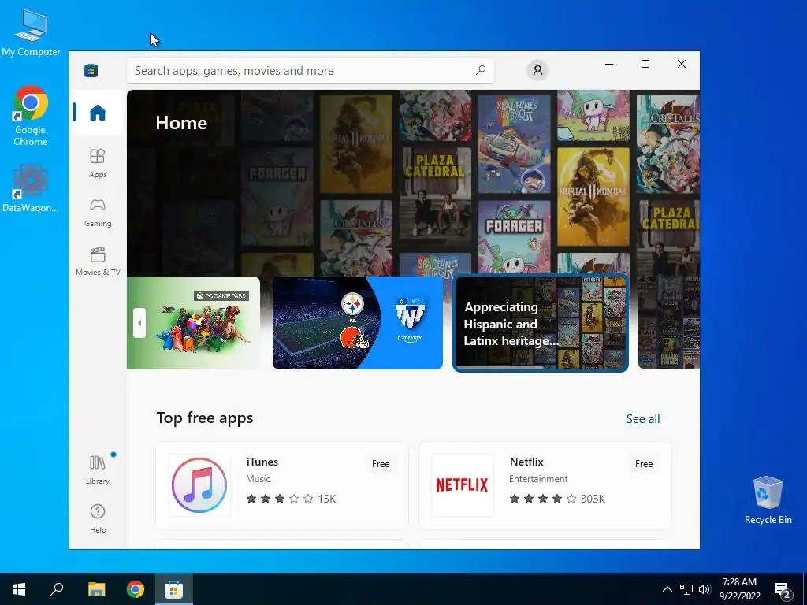Screen dimensions: 807x605
Task: Open the Apps section in the sidebar
Action: coord(98,163)
